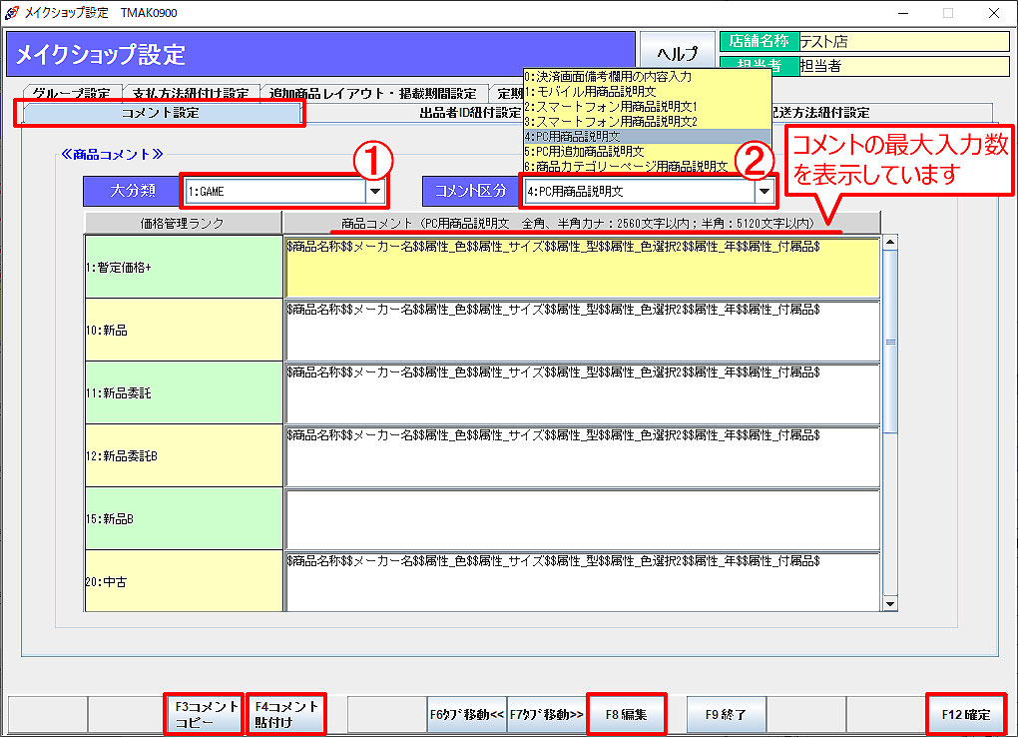The image size is (1018, 737).
Task: Open the 大分類 dropdown arrow
Action: coord(375,190)
